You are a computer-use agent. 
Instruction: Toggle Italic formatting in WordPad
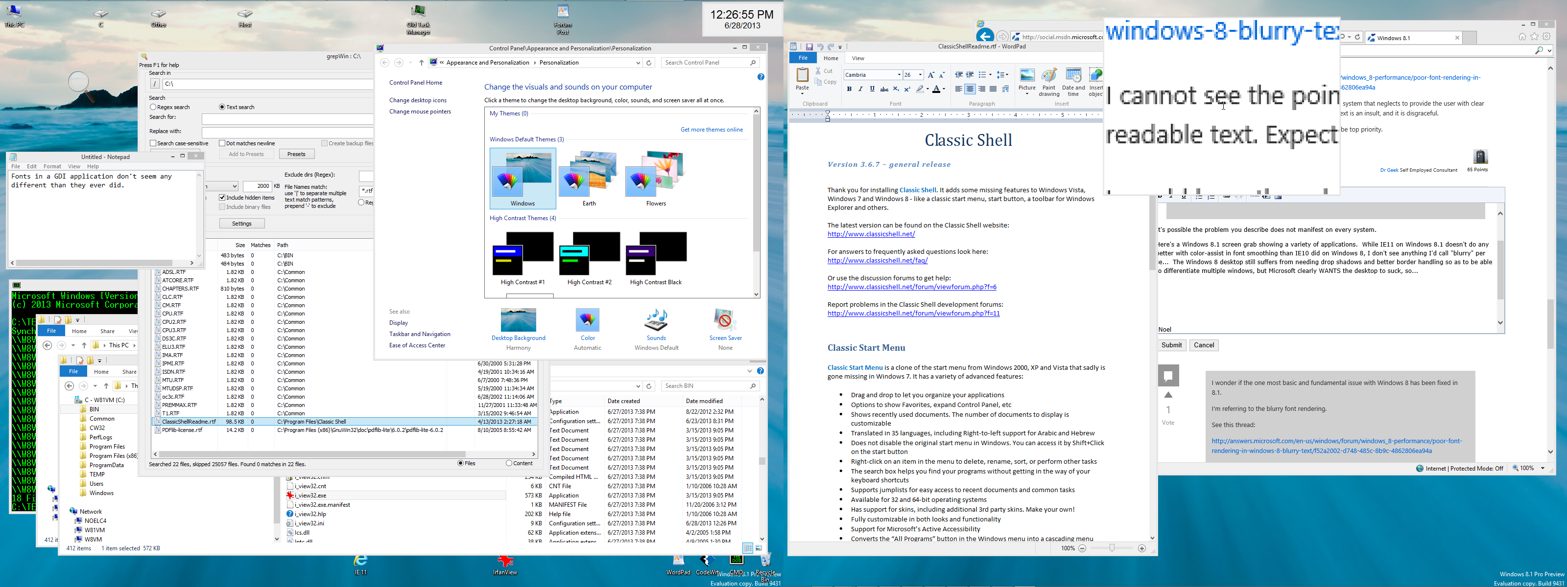coord(860,90)
